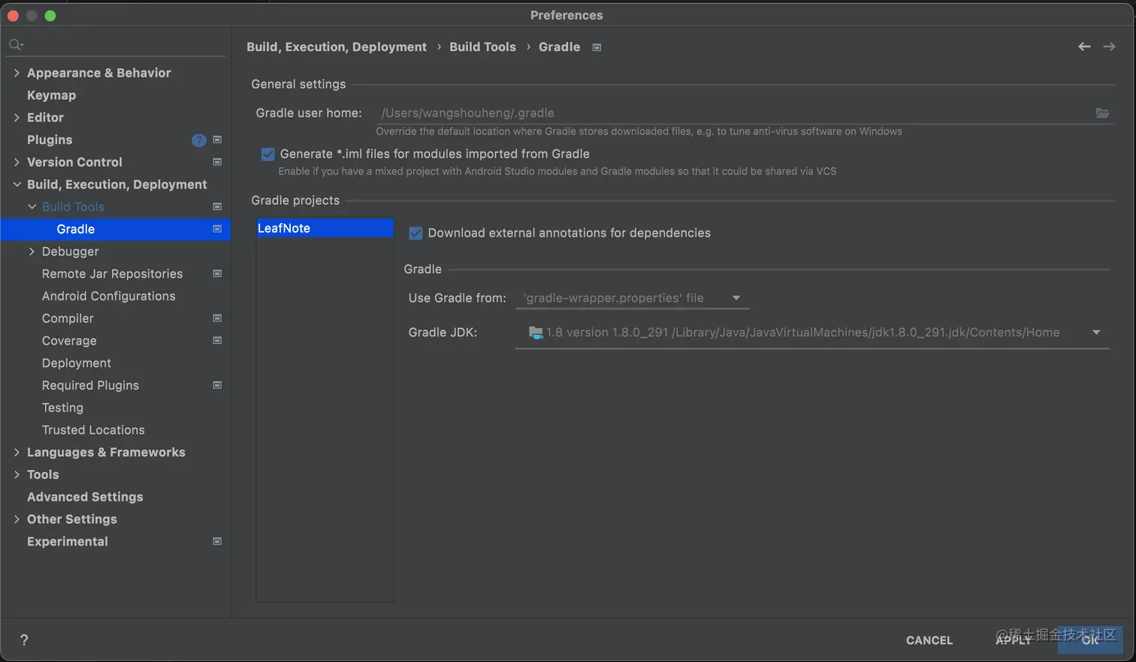Open the Keymap settings page
Viewport: 1136px width, 662px height.
[51, 95]
